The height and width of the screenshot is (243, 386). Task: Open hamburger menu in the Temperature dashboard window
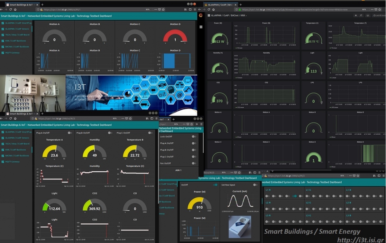pyautogui.click(x=156, y=118)
